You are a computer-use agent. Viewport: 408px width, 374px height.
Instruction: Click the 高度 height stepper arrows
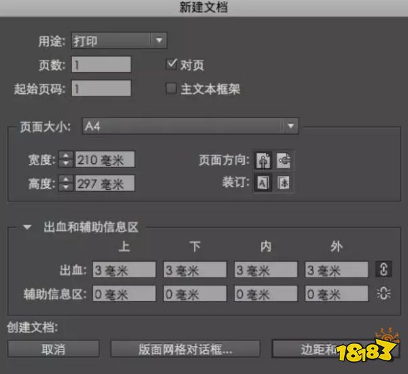[x=66, y=183]
